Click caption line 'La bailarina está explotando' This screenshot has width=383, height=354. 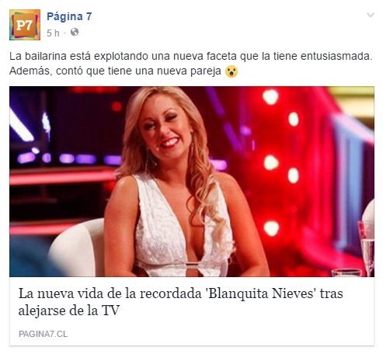[190, 56]
